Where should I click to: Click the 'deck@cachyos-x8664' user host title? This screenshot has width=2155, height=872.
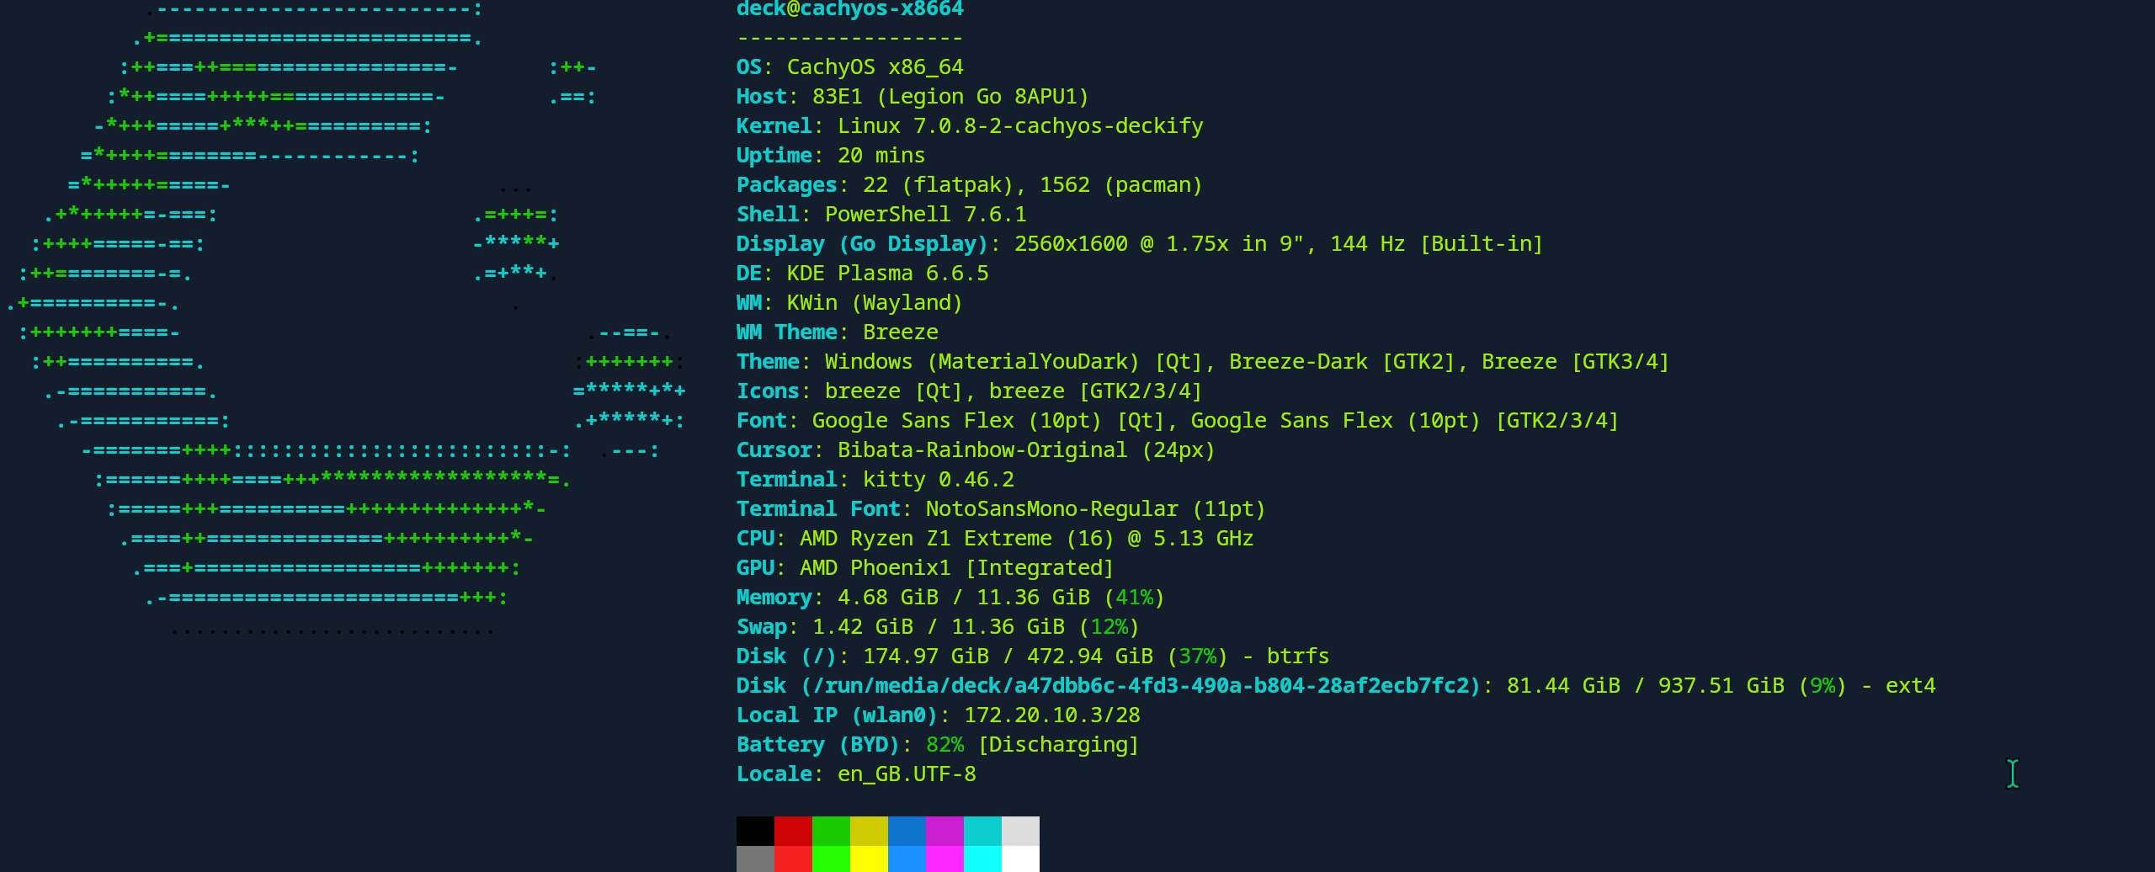point(849,8)
